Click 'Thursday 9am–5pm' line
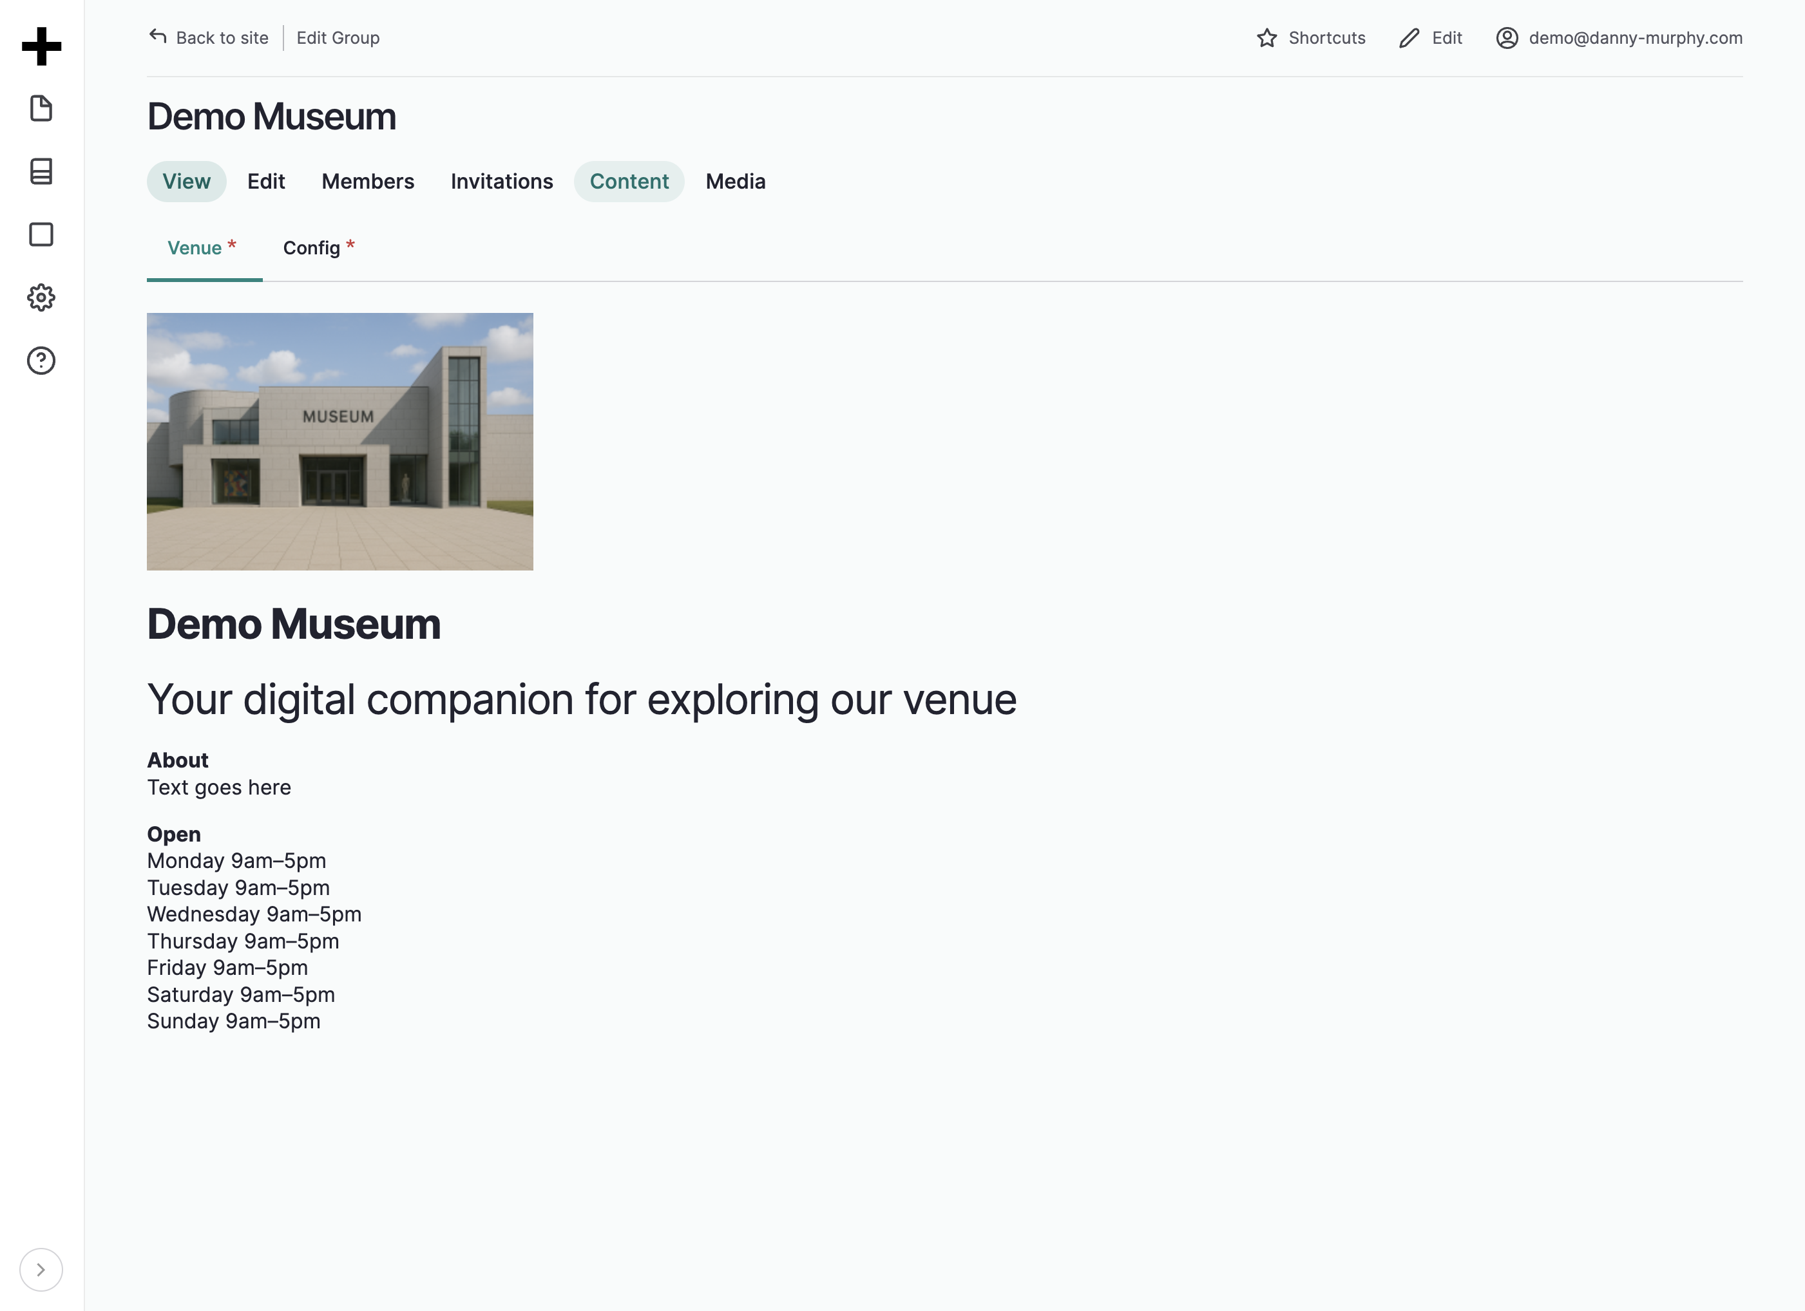 243,941
